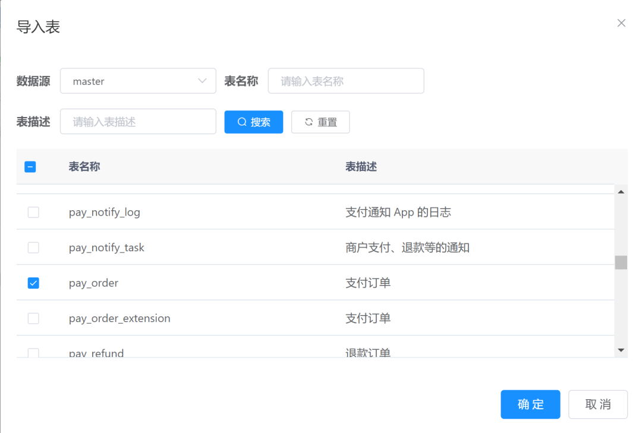Click the table name input field
Viewport: 642px width, 433px height.
[x=345, y=81]
